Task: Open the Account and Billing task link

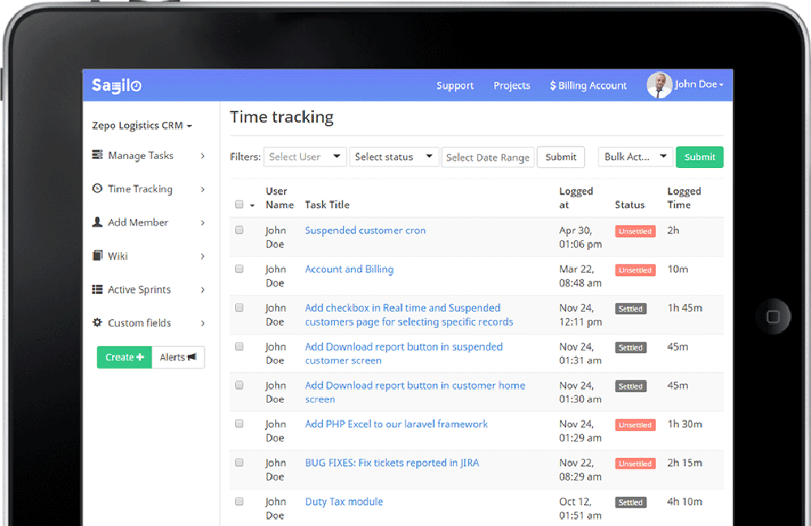Action: click(349, 269)
